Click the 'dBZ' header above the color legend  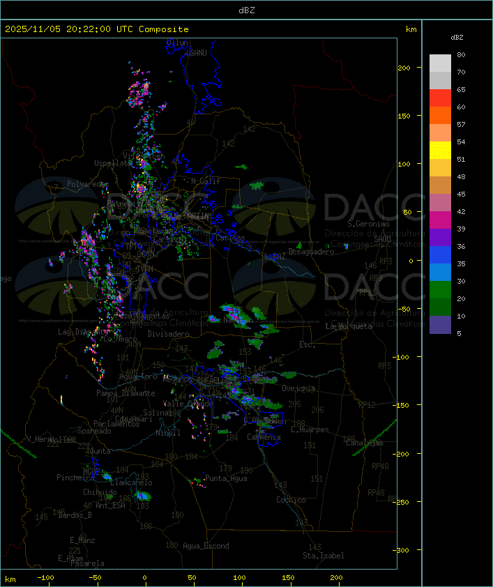coord(457,38)
